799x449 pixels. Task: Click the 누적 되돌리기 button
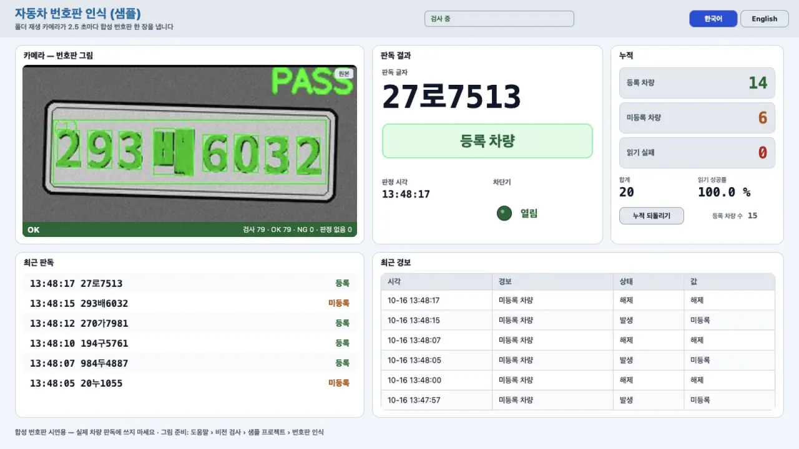click(x=651, y=216)
